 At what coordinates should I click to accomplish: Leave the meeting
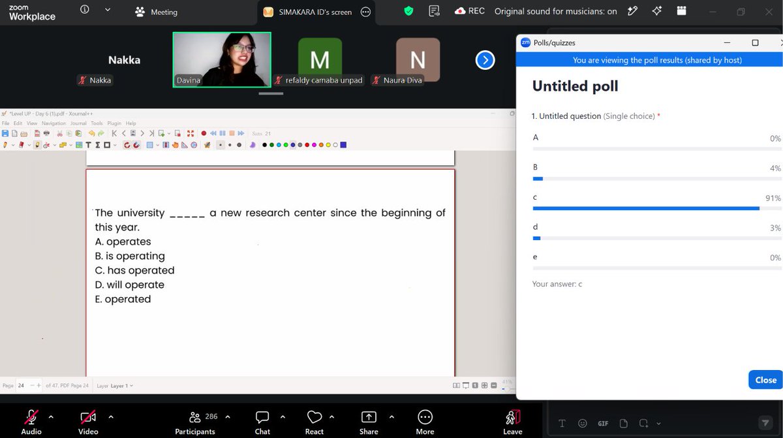coord(513,421)
